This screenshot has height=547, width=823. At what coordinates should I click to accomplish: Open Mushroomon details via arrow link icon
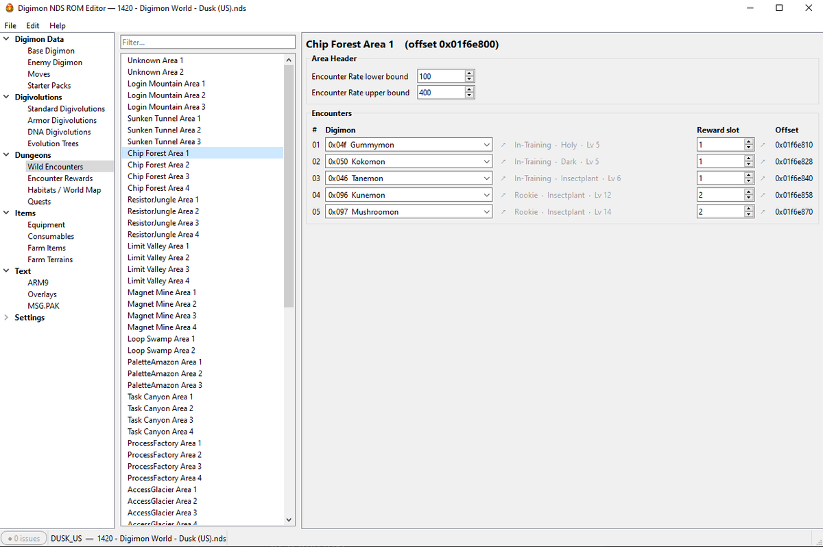click(x=503, y=212)
